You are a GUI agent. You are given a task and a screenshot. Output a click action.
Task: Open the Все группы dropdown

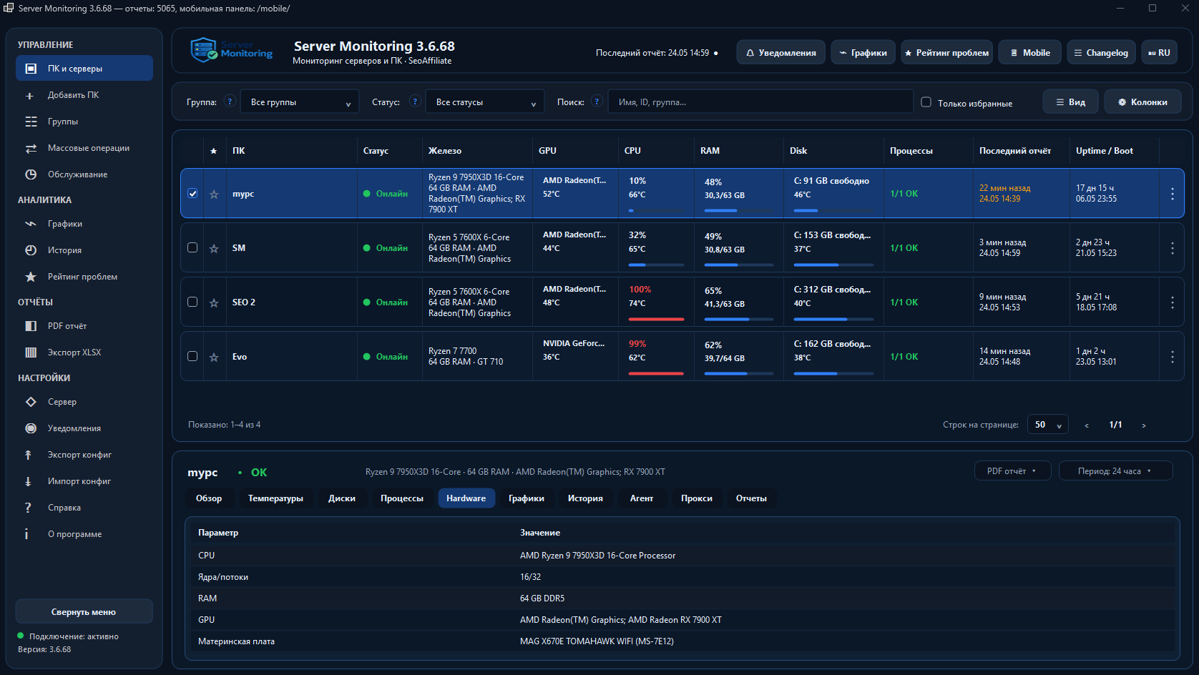tap(300, 102)
